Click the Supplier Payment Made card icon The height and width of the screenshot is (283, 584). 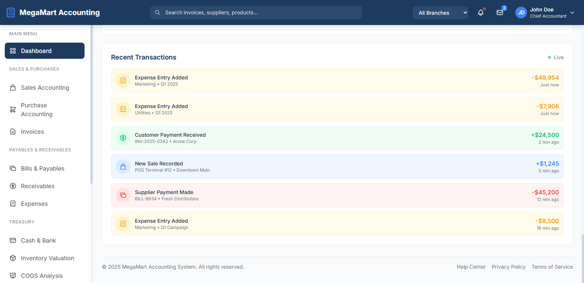pos(123,195)
